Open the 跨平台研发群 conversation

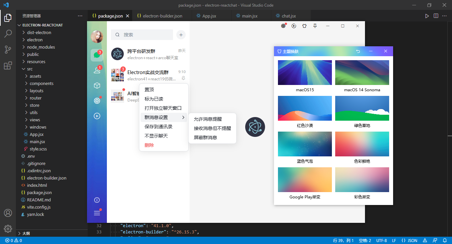pyautogui.click(x=148, y=54)
